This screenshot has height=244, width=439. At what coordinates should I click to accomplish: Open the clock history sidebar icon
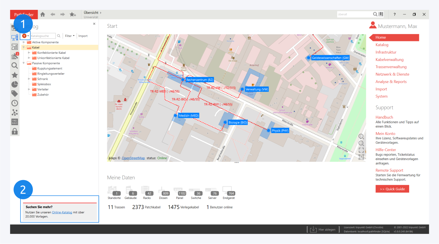[x=15, y=103]
